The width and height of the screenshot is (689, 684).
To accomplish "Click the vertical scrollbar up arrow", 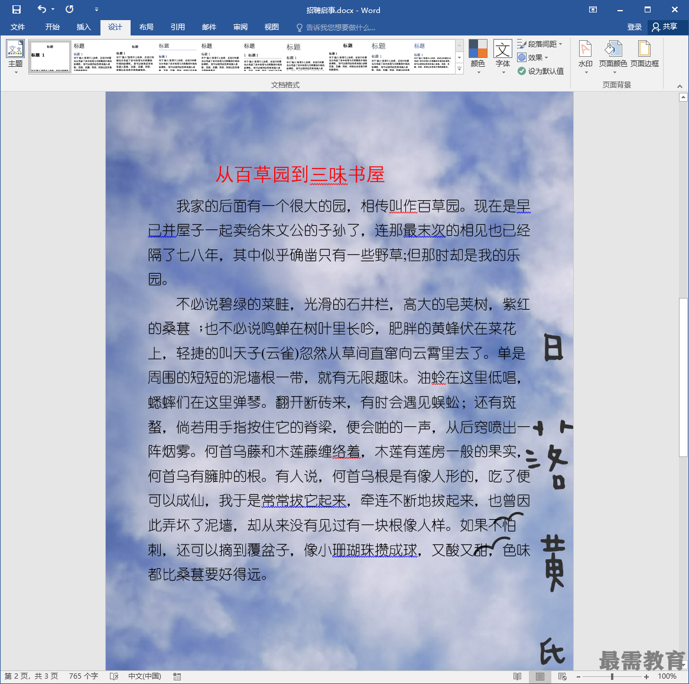I will 683,98.
